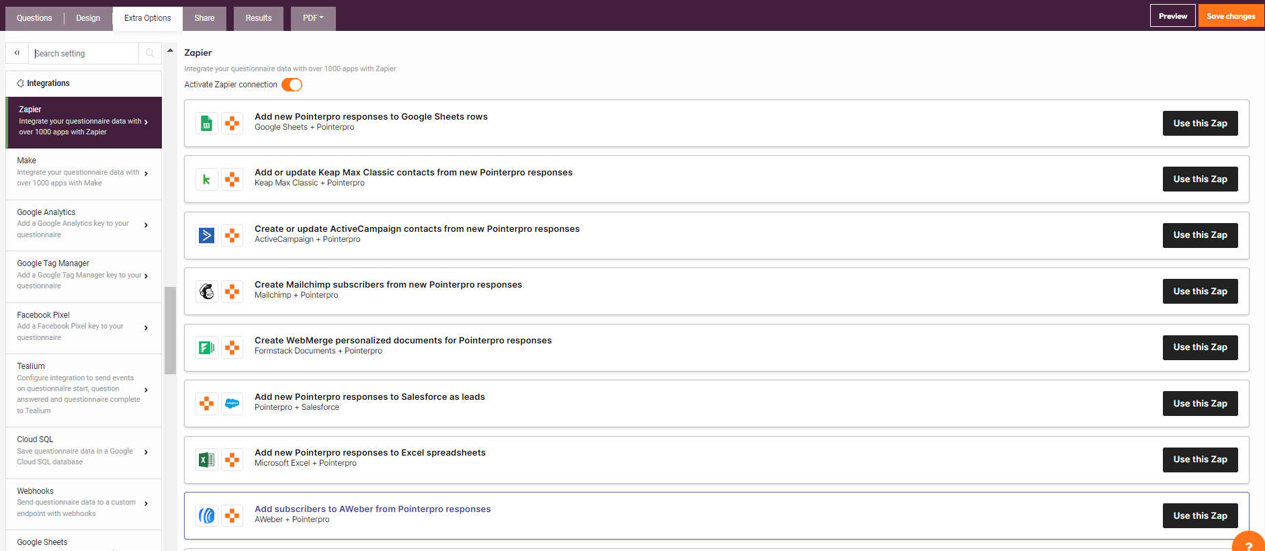Screen dimensions: 1265x551
Task: Select Google Sheets in the sidebar
Action: point(42,542)
